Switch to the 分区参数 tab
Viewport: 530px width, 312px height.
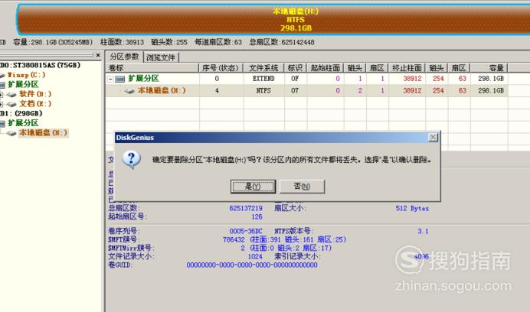[x=124, y=57]
